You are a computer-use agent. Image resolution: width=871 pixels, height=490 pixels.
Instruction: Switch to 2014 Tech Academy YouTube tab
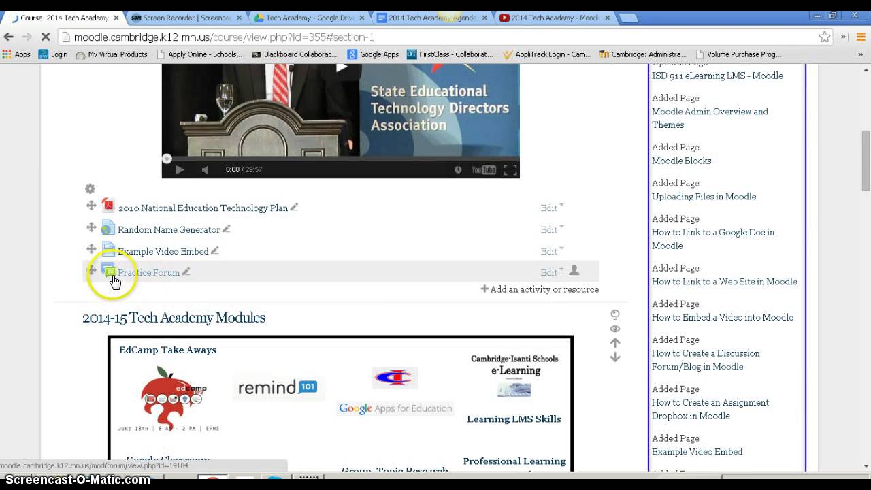(555, 18)
